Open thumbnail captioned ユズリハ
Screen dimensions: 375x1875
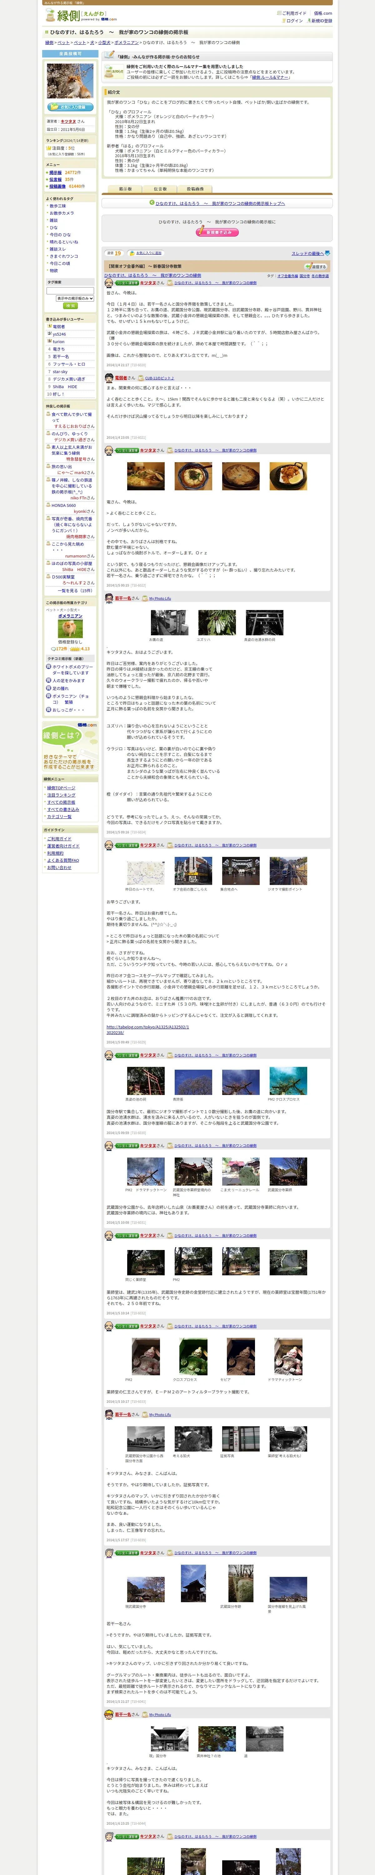pos(217,623)
